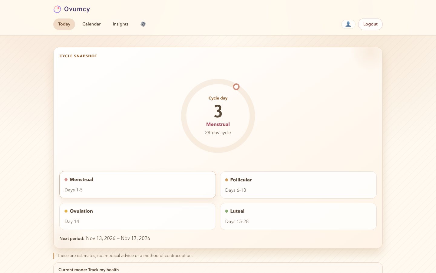Select the Follicular phase card
The height and width of the screenshot is (273, 436).
click(298, 185)
